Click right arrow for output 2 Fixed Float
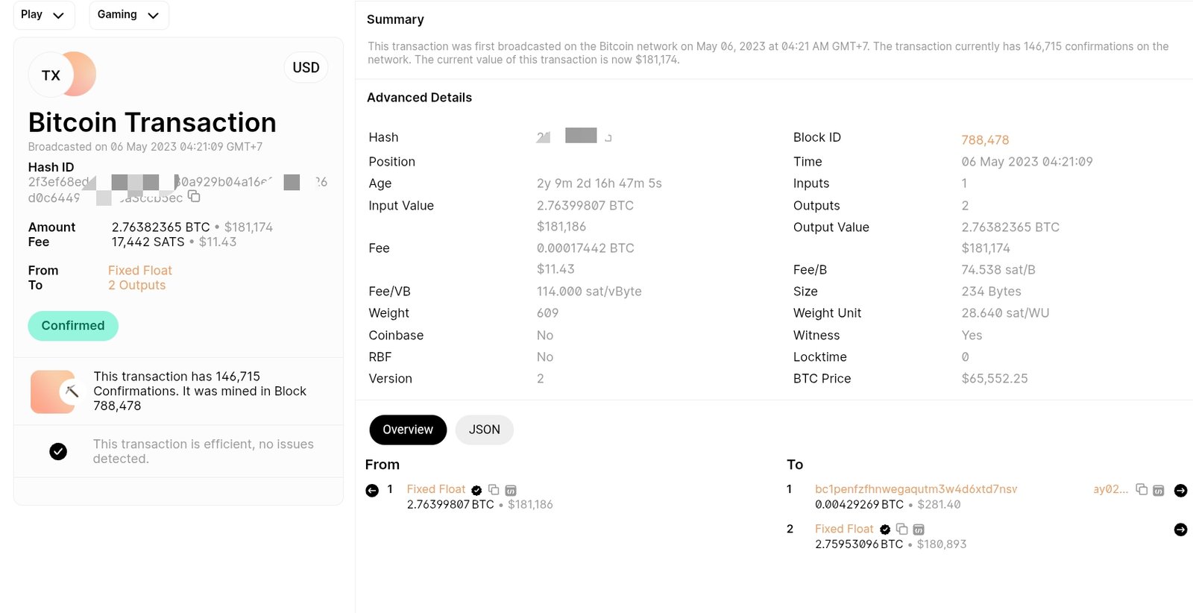This screenshot has height=613, width=1193. [x=1180, y=529]
